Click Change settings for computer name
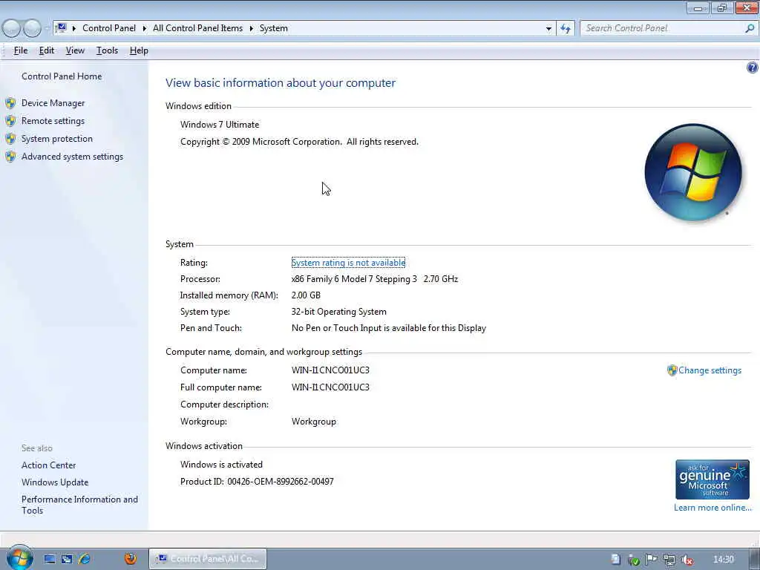Screen dimensions: 760x570 click(710, 370)
